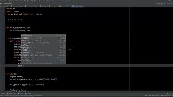Image resolution: width=173 pixels, height=97 pixels.
Task: Open the Tools menu
Action: (28, 1)
